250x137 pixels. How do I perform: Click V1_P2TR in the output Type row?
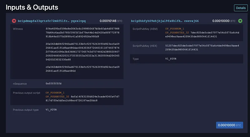click(x=171, y=59)
